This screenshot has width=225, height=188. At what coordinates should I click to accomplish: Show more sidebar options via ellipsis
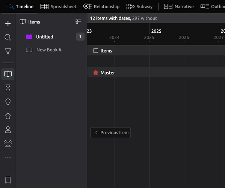click(8, 158)
